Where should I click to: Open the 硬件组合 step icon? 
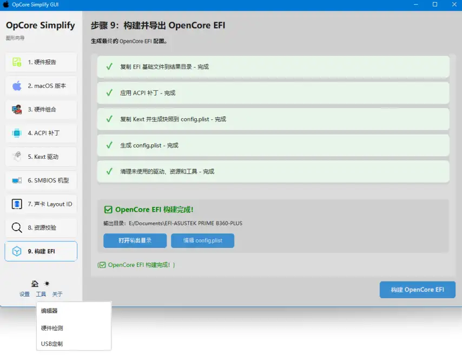(x=17, y=110)
